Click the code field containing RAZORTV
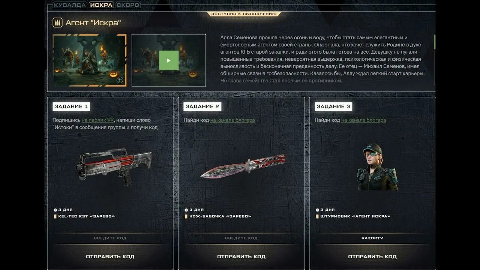This screenshot has width=480, height=270. (372, 238)
